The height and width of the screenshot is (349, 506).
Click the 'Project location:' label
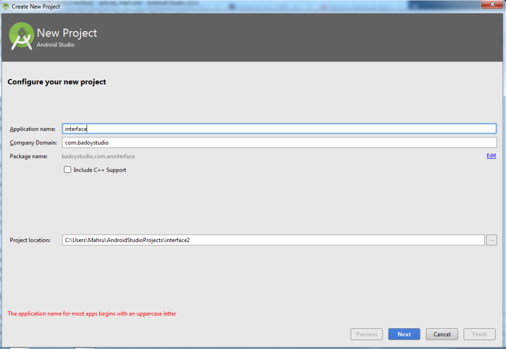point(30,240)
